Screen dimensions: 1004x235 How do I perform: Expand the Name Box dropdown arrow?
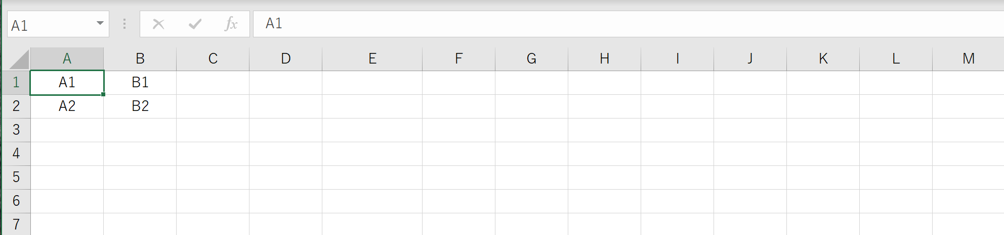100,23
